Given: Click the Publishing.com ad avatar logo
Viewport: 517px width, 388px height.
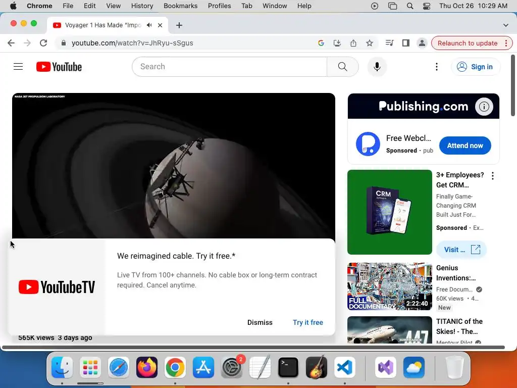Looking at the screenshot, I should tap(368, 144).
